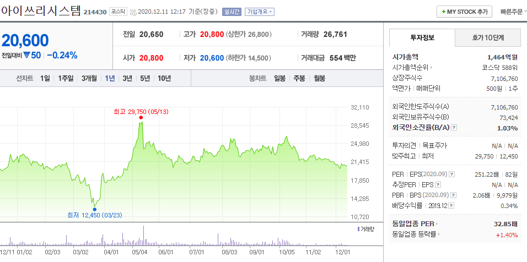Select the 3개월 line chart range
527x262 pixels.
[x=89, y=79]
